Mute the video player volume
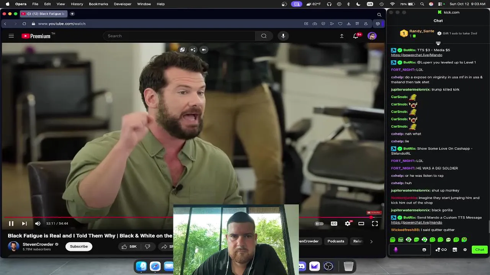 click(38, 223)
